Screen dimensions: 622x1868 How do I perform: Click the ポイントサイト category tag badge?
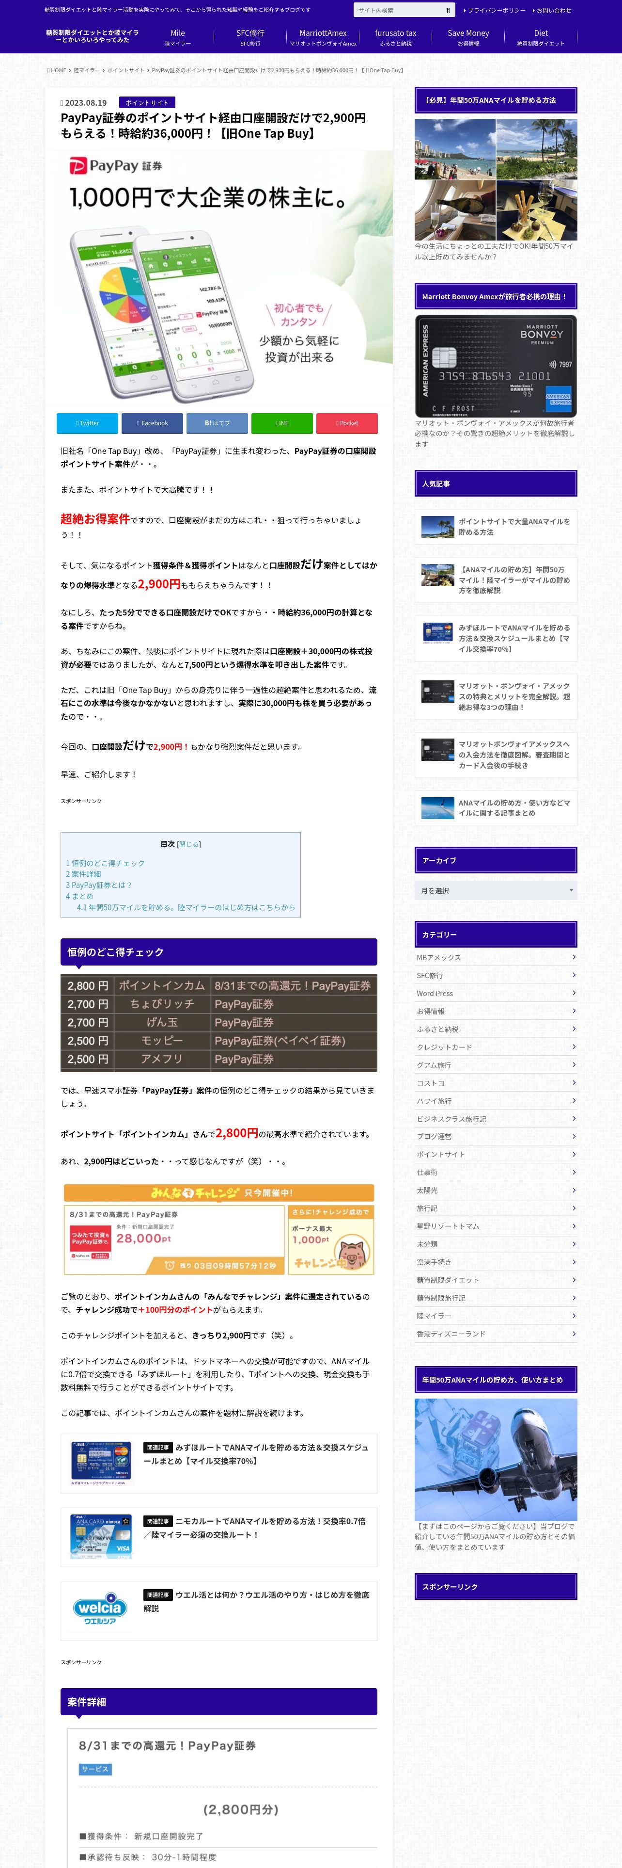[x=147, y=103]
